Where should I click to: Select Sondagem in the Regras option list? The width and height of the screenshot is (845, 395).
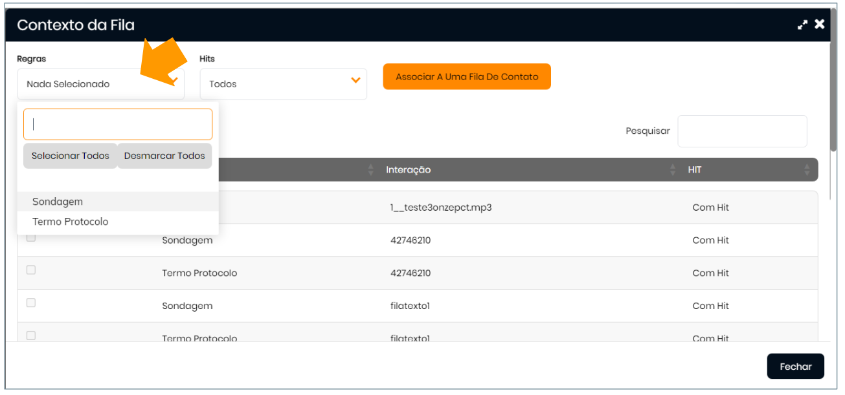tap(58, 202)
